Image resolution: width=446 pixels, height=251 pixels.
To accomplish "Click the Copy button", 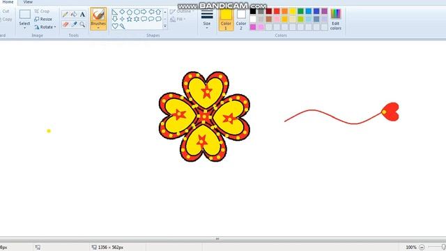I will (6, 20).
